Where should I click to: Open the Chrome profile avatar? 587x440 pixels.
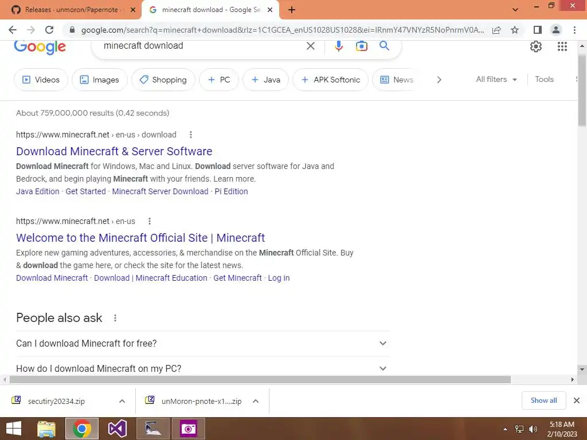point(556,30)
